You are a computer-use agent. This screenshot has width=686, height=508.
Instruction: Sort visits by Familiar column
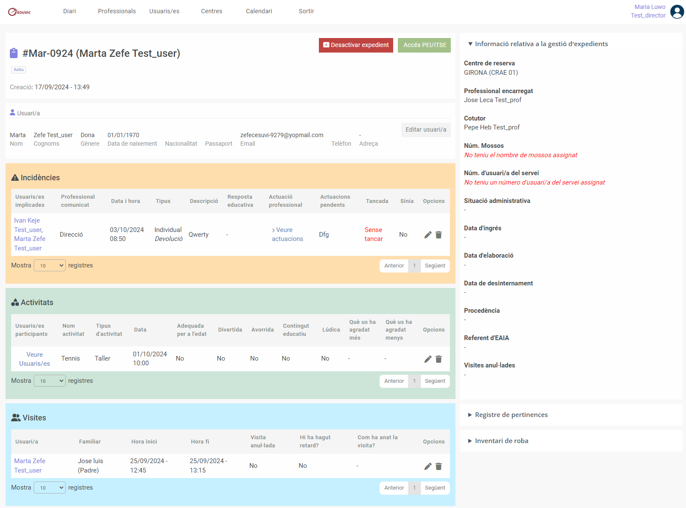(x=90, y=441)
